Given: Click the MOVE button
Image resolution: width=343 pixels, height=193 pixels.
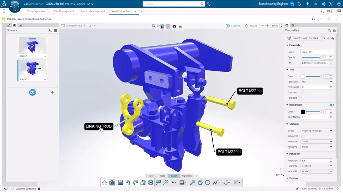Looking at the screenshot, I should point(251,26).
